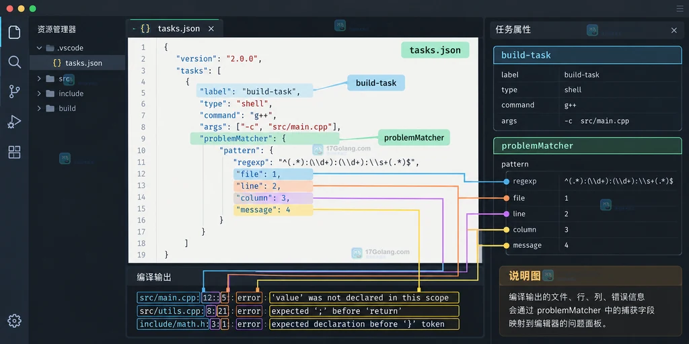Open Source Control branch icon
Image resolution: width=689 pixels, height=344 pixels.
pos(15,91)
